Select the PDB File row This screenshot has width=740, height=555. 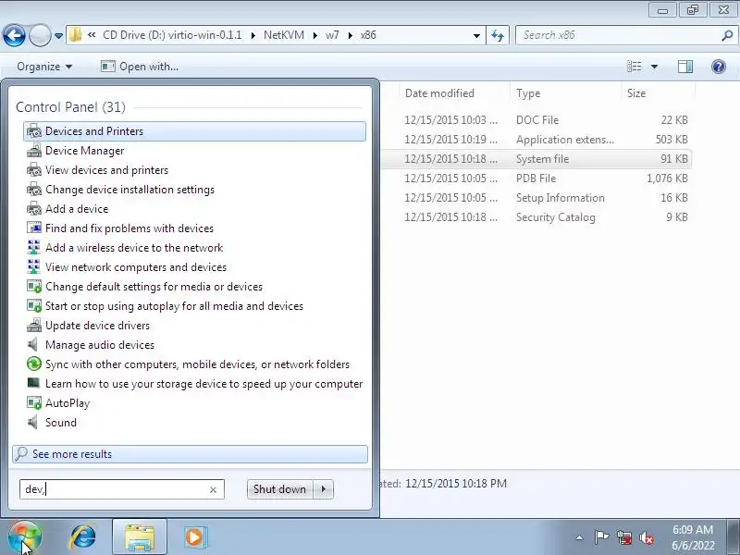coord(537,178)
